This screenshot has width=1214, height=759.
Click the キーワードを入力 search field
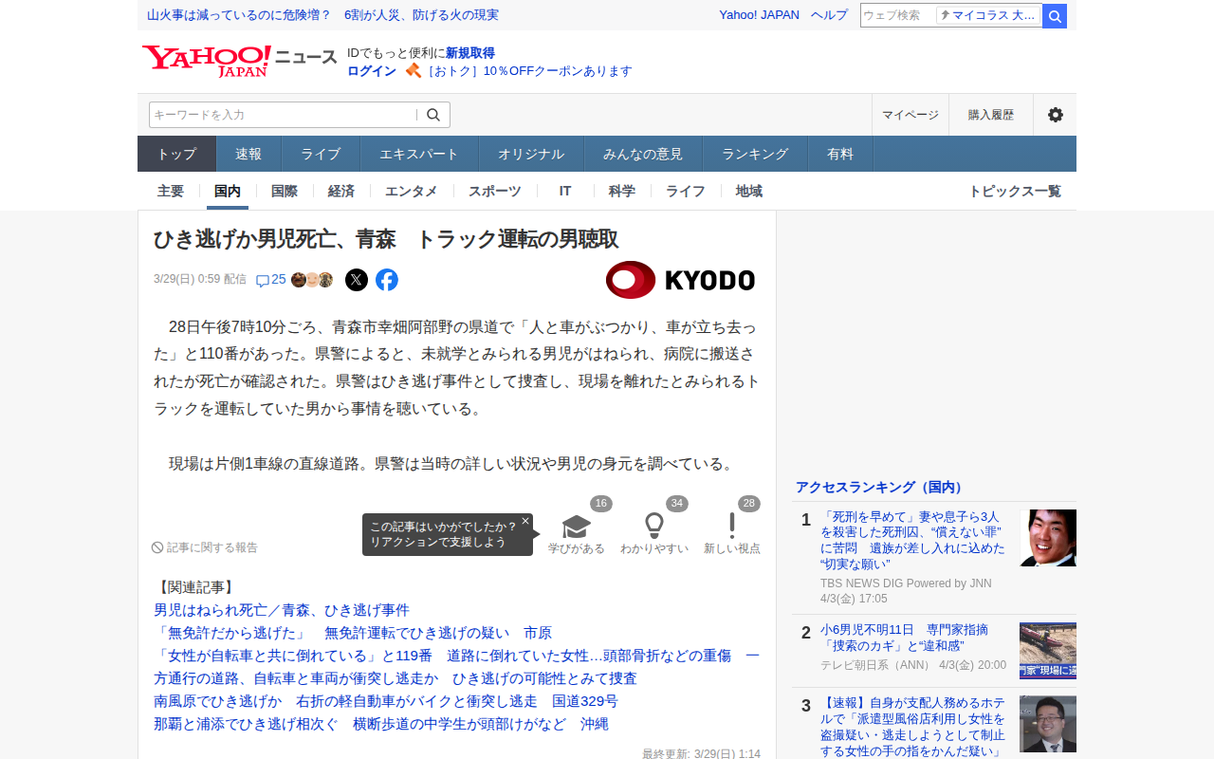click(x=283, y=115)
